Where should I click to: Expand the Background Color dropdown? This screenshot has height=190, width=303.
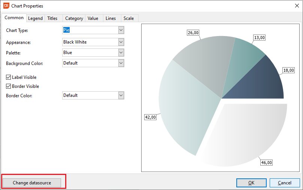pyautogui.click(x=121, y=63)
